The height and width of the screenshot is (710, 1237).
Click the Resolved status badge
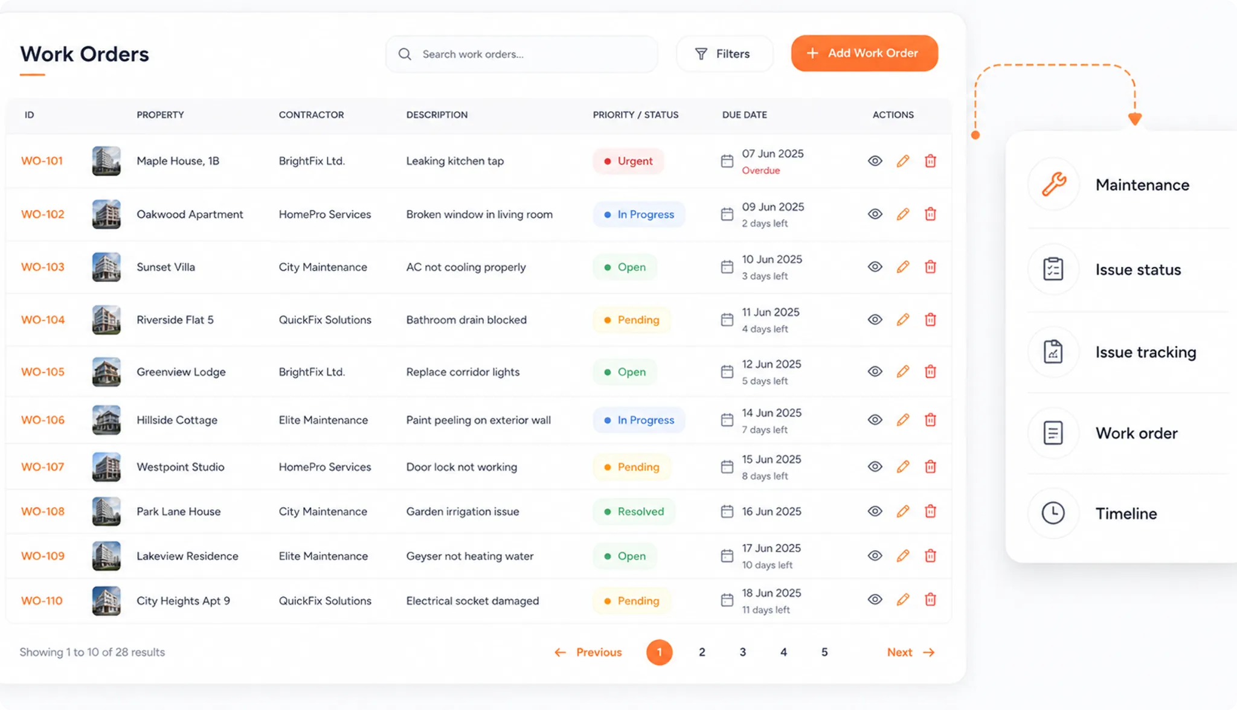click(634, 511)
